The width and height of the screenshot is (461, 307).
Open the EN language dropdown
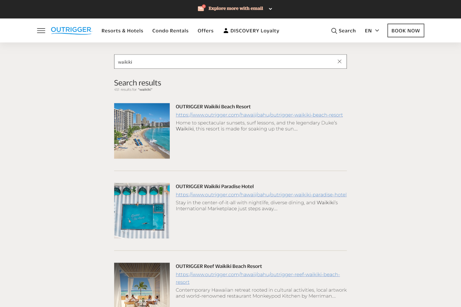(x=368, y=30)
